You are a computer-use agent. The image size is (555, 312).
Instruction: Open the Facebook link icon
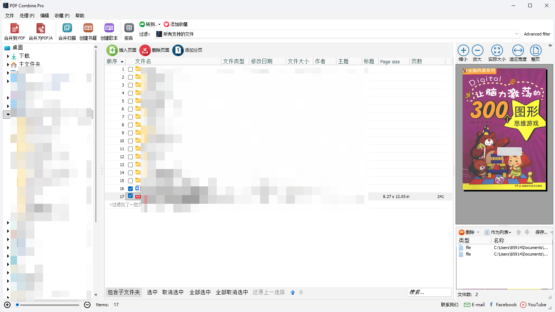click(x=491, y=305)
